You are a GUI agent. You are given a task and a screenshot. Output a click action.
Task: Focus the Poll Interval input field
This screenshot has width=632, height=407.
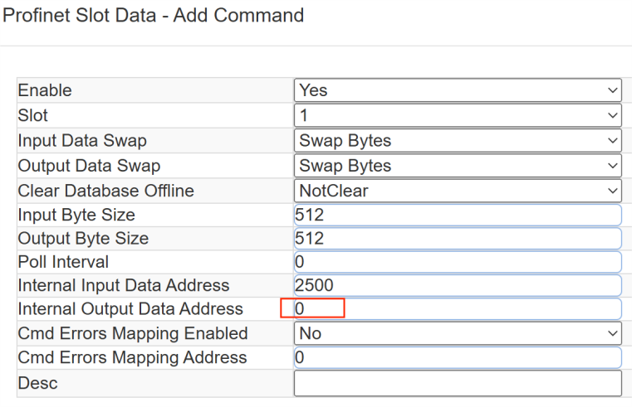point(458,262)
